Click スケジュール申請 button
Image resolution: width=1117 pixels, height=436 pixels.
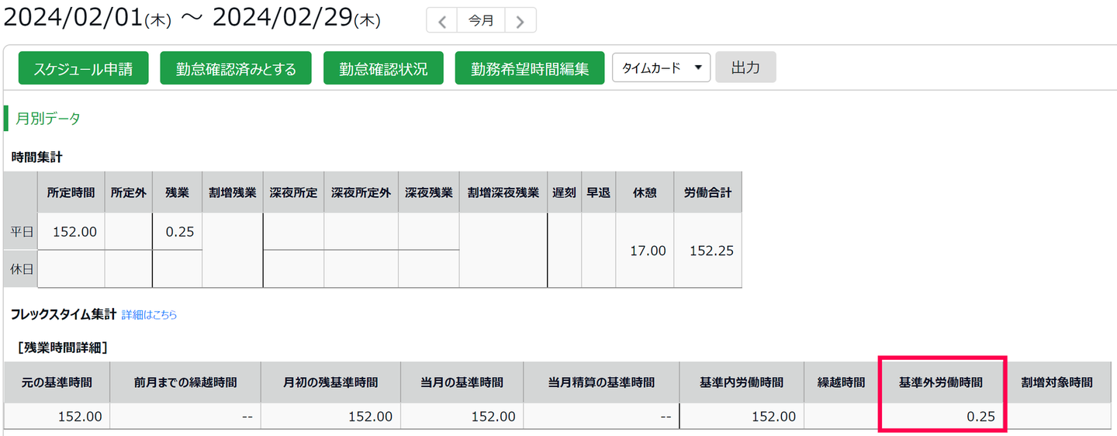[x=83, y=68]
